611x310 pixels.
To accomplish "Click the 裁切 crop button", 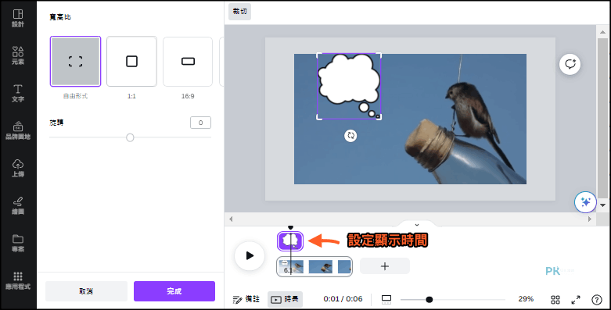I will pos(239,12).
